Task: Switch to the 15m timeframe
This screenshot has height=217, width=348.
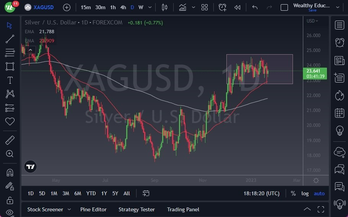Action: tap(86, 7)
